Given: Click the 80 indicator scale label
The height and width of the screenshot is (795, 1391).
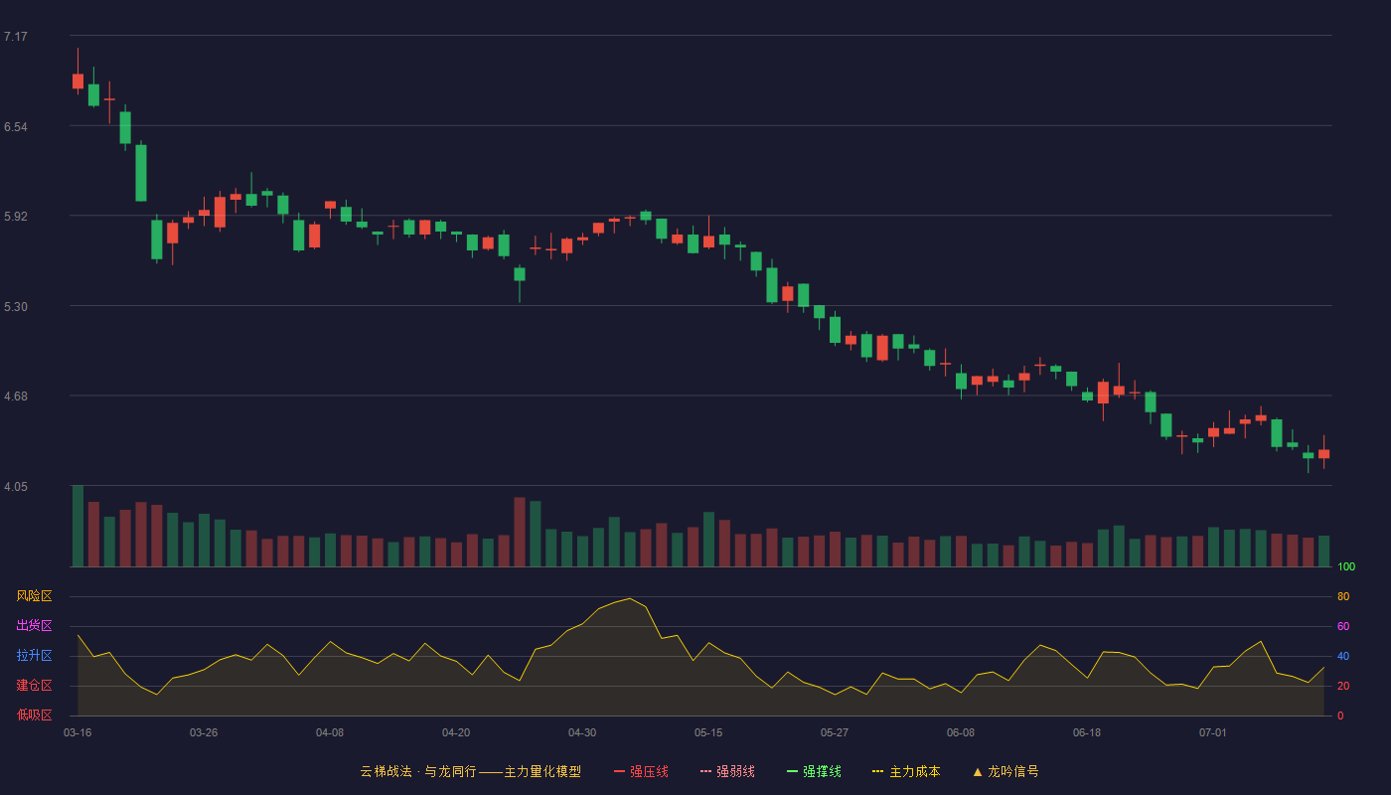Looking at the screenshot, I should click(x=1343, y=597).
